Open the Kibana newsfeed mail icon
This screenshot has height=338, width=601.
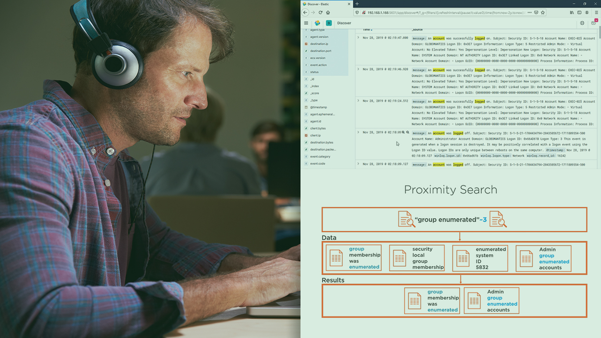[x=593, y=23]
